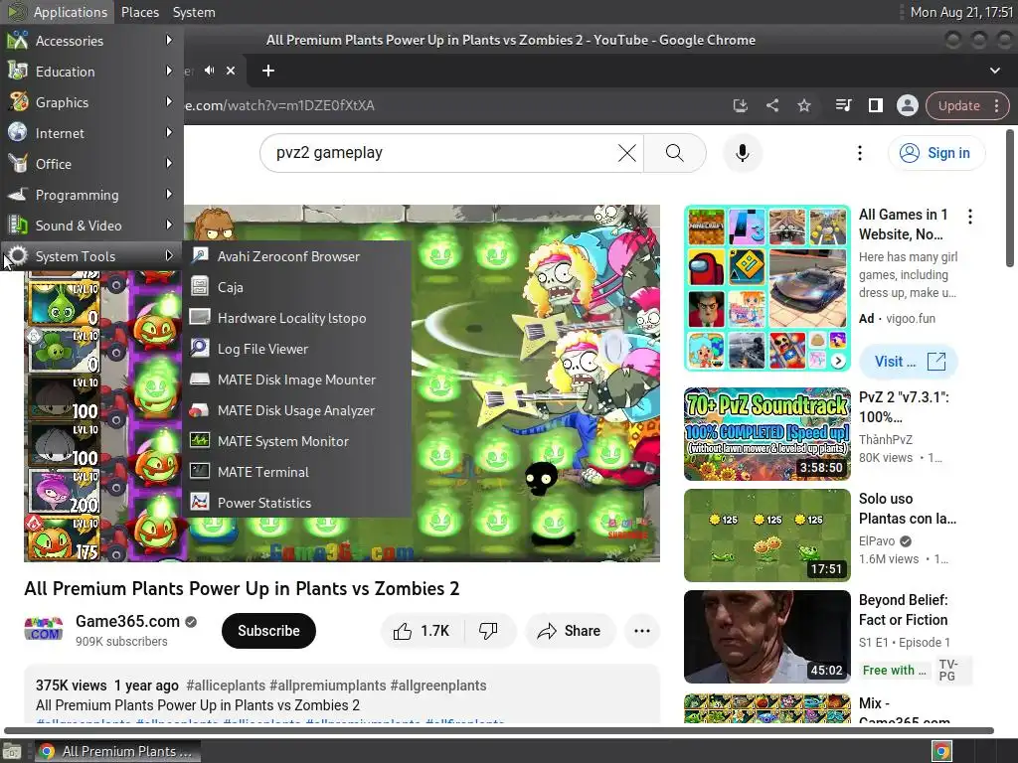The height and width of the screenshot is (763, 1018).
Task: Expand Accessories submenu arrow
Action: (x=169, y=40)
